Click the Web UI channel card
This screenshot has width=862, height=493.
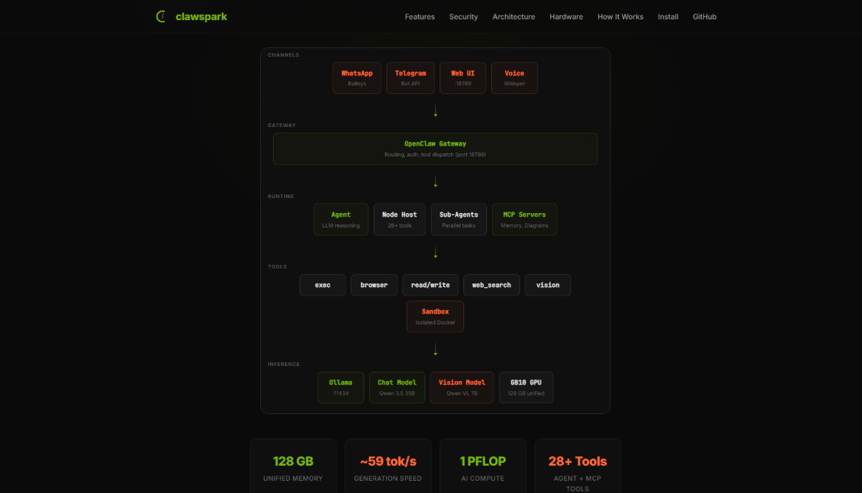click(x=463, y=78)
